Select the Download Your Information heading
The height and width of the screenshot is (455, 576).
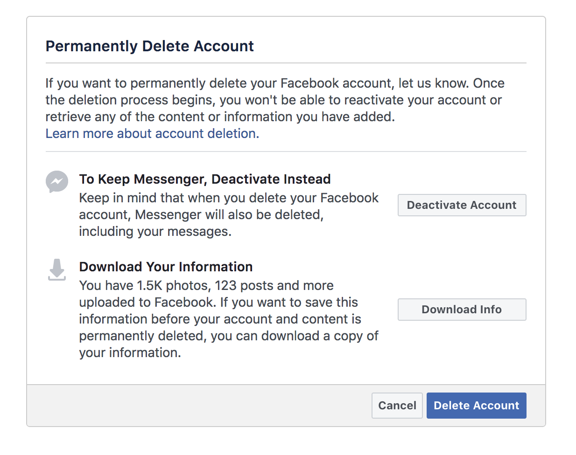pyautogui.click(x=166, y=267)
